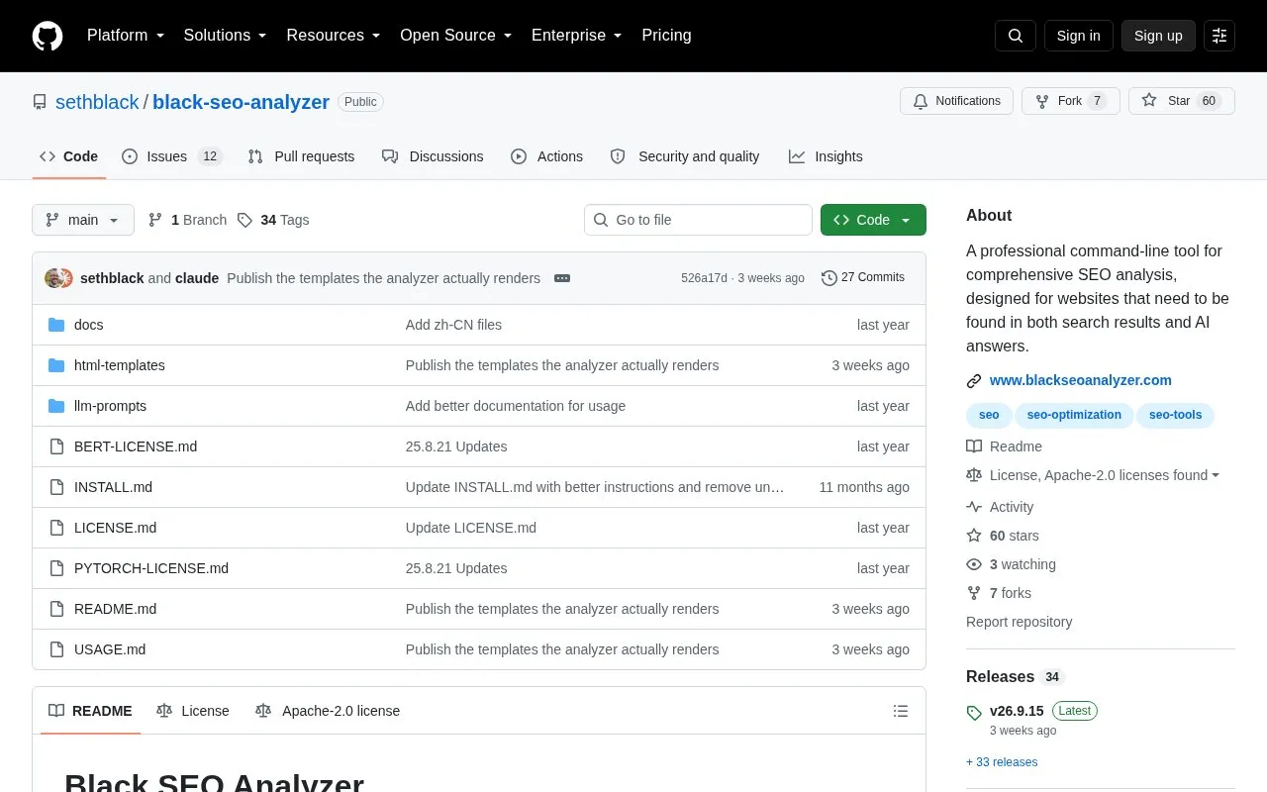Viewport: 1267px width, 792px height.
Task: Click the + 33 releases link
Action: pos(1002,762)
